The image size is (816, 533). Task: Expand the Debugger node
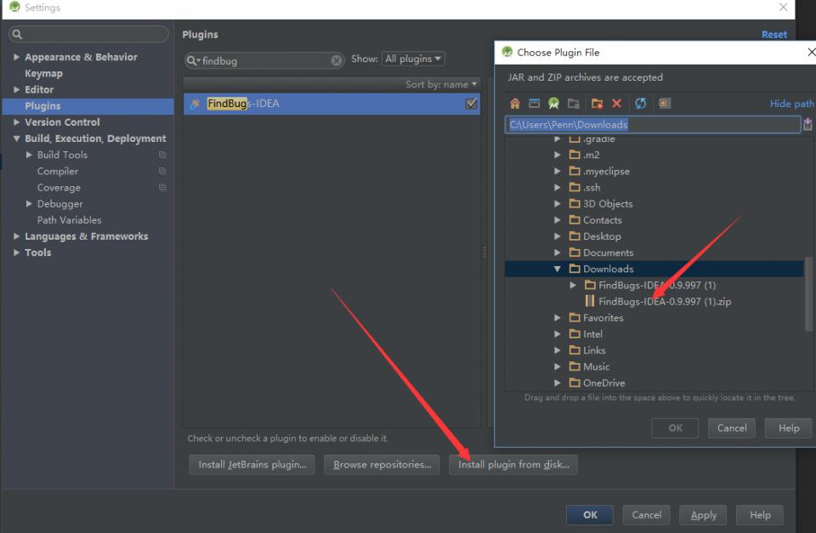point(29,203)
